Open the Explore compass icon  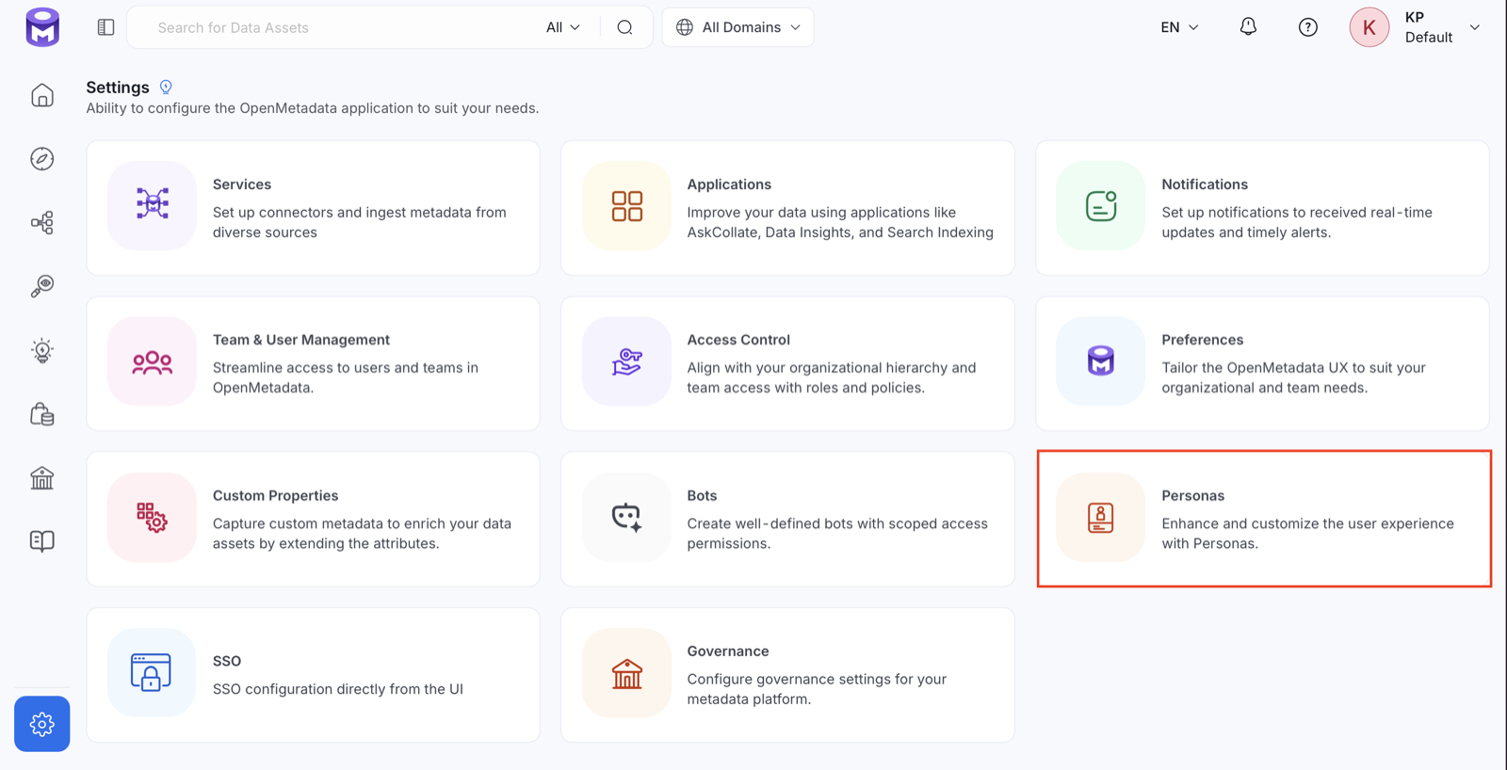(42, 159)
